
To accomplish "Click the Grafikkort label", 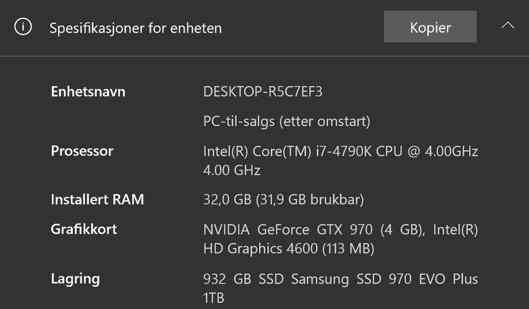I will pos(84,229).
